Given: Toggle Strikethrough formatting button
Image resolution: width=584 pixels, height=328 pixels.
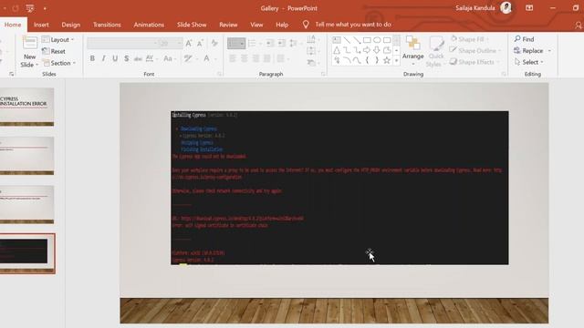Looking at the screenshot, I should 138,58.
